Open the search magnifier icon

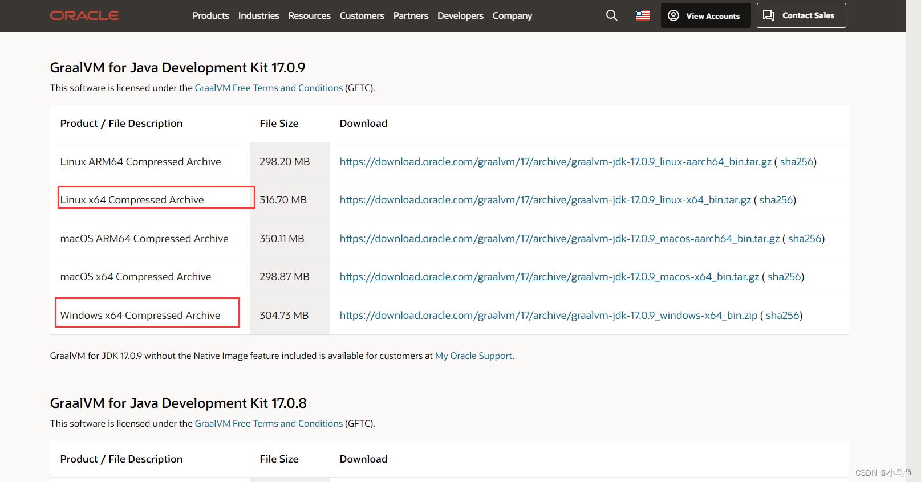611,15
